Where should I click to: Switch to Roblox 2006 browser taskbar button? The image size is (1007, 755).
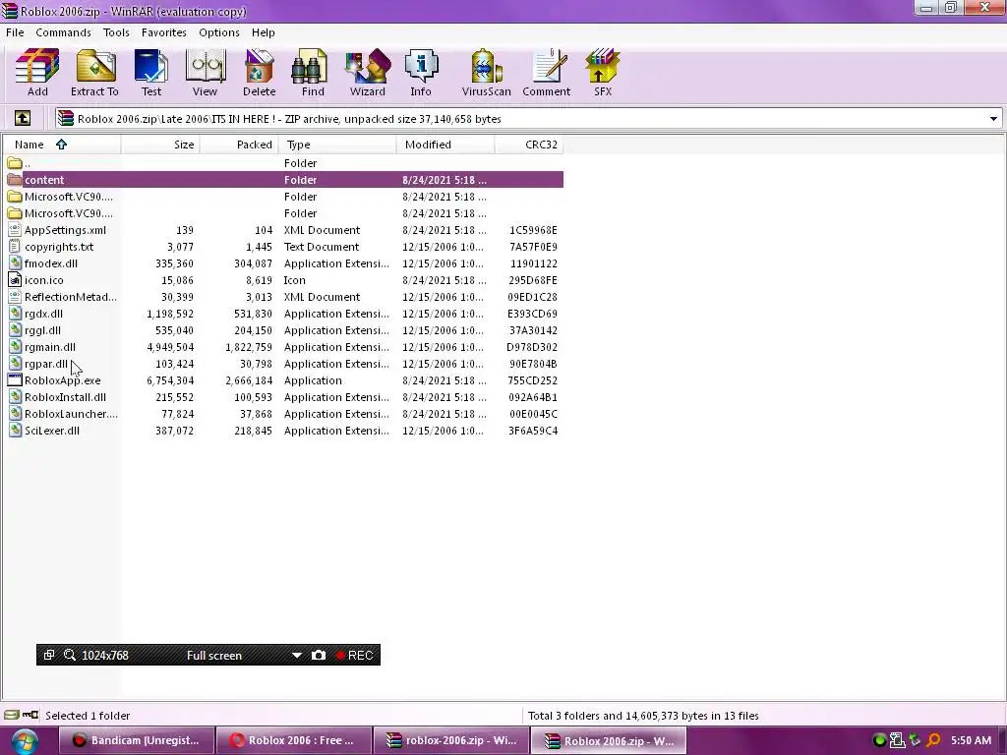point(294,740)
